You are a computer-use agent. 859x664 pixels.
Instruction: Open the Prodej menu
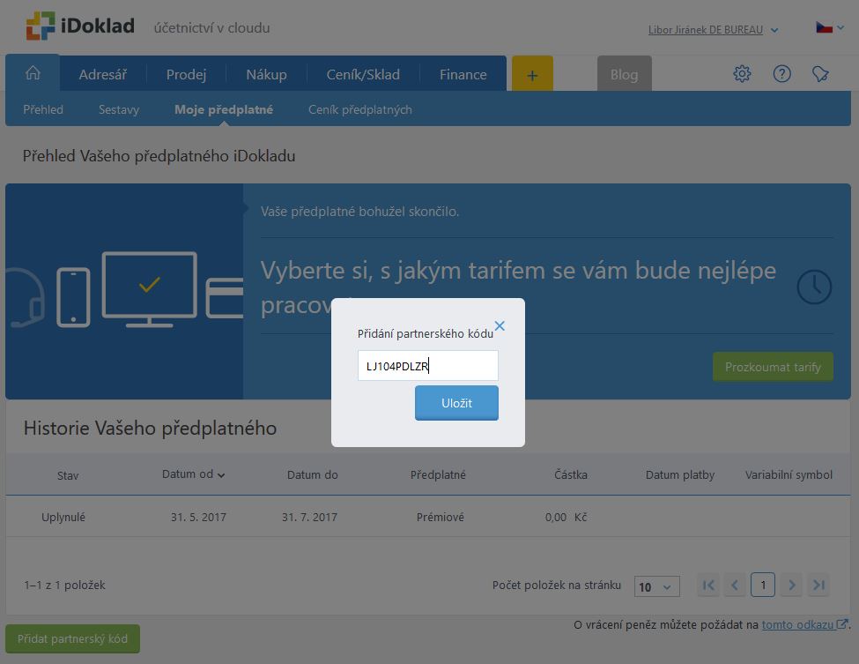(186, 75)
